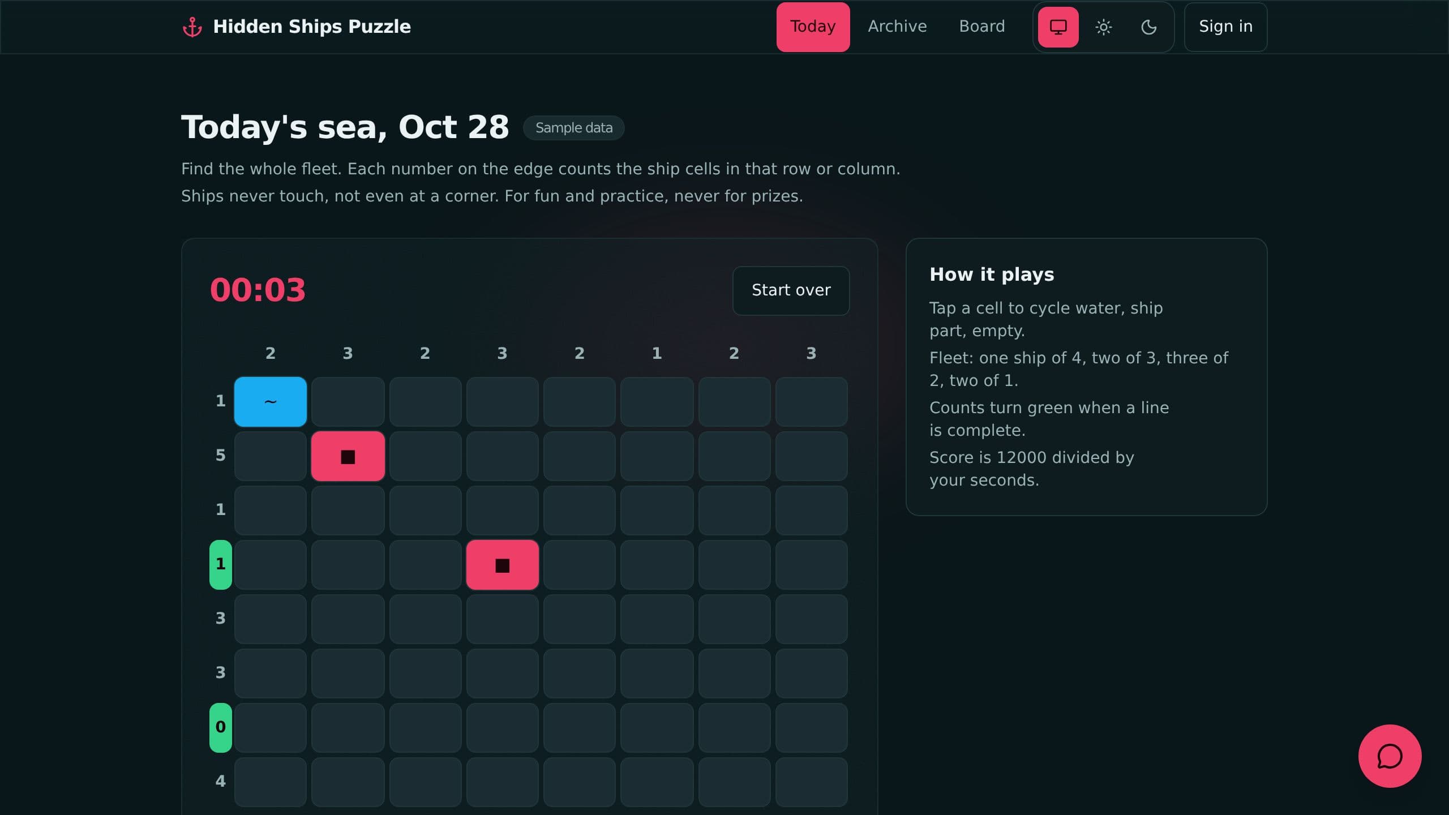Click the column count 1

click(x=657, y=354)
